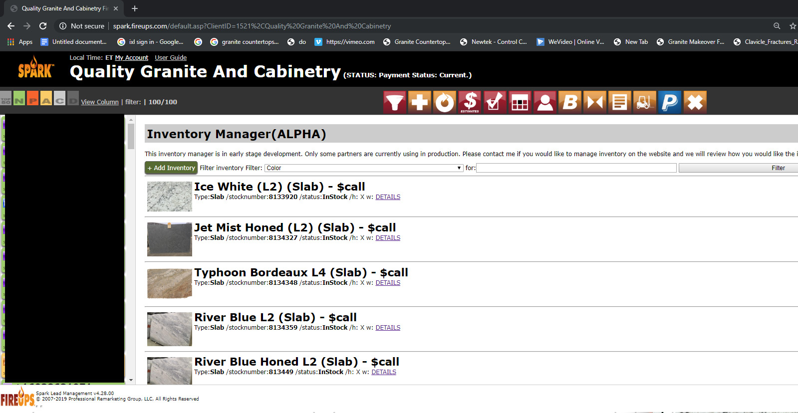The image size is (798, 413).
Task: Click the forklift inventory icon
Action: coord(644,102)
